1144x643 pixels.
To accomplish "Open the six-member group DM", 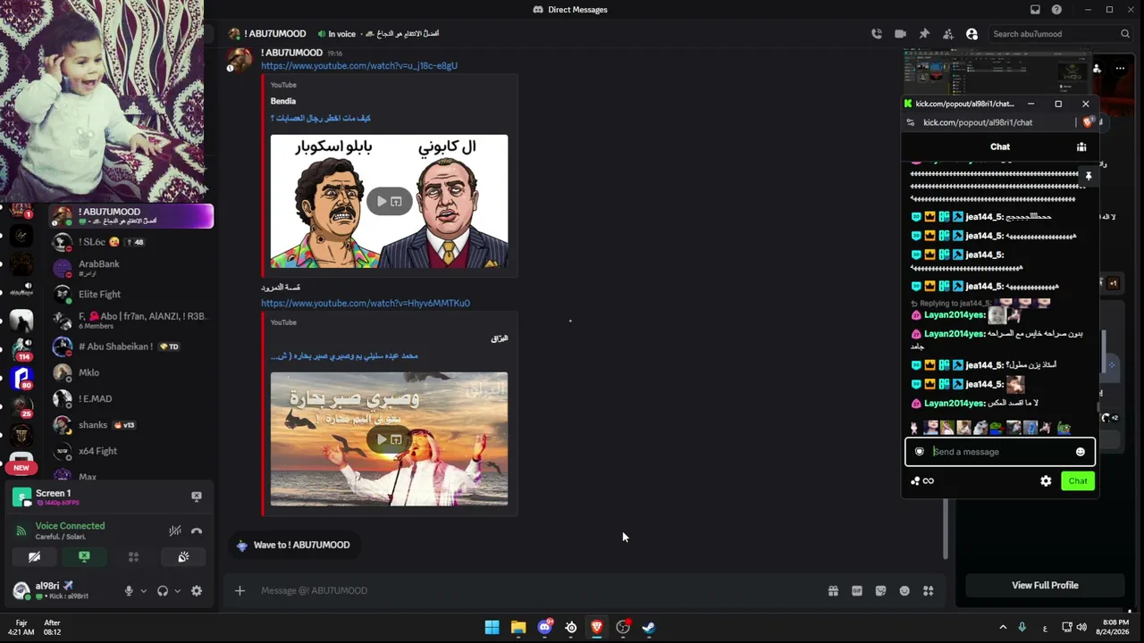I will [x=130, y=321].
